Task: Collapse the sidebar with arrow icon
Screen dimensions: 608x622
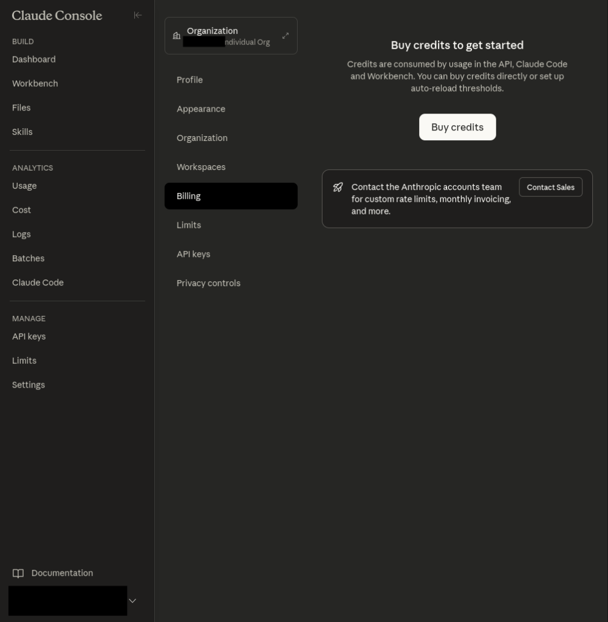Action: [x=138, y=15]
